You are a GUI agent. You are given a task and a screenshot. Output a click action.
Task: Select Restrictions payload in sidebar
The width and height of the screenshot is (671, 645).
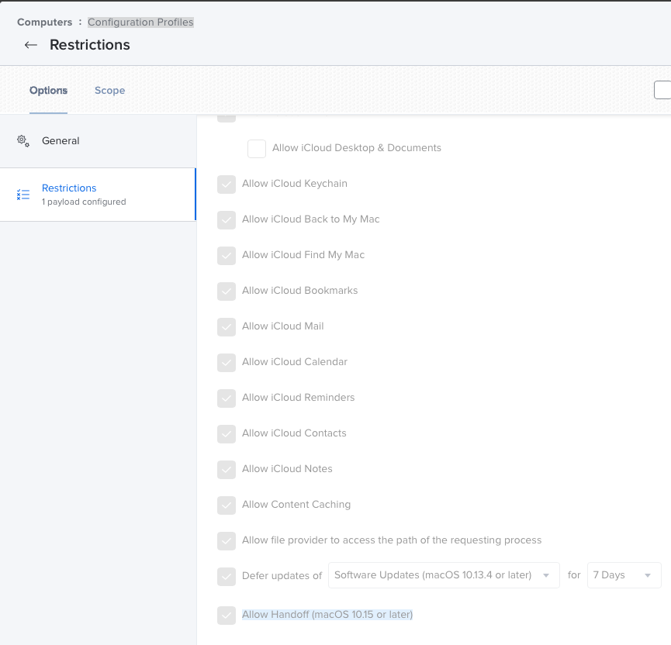tap(98, 195)
